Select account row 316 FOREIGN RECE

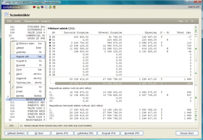(x=26, y=111)
